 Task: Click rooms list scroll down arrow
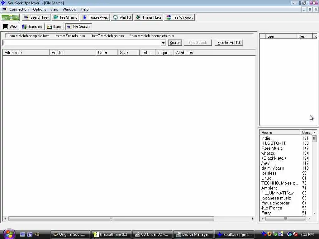[x=315, y=213]
